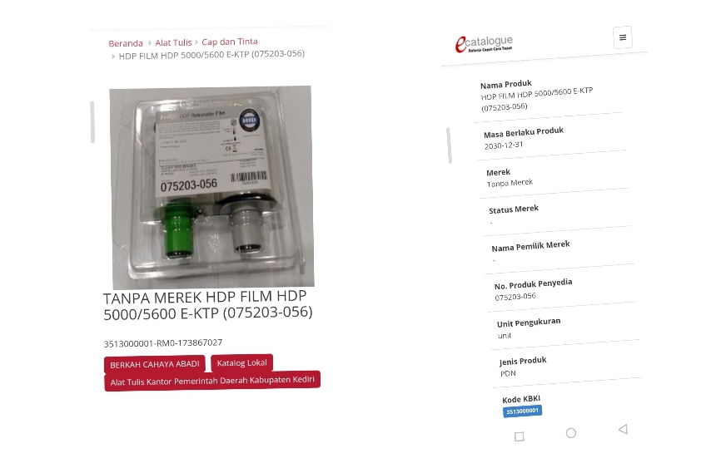The height and width of the screenshot is (463, 721).
Task: Click the BERKAH CAHAYA ABADI tag
Action: 155,364
